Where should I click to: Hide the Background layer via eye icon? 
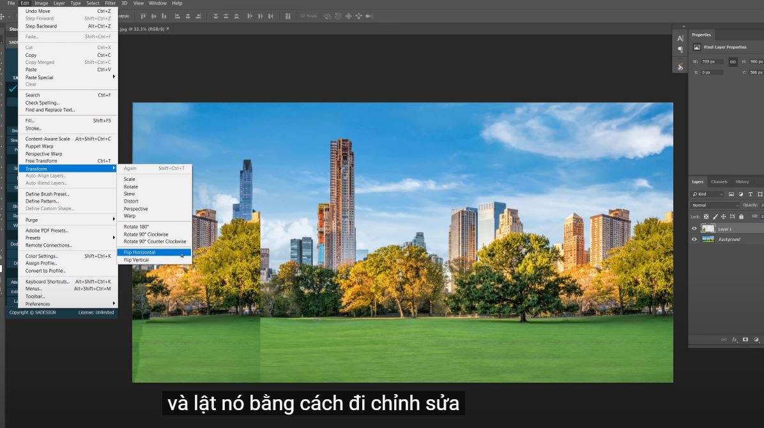pos(694,240)
